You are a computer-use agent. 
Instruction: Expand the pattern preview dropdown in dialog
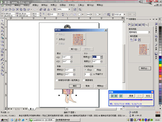point(84,39)
